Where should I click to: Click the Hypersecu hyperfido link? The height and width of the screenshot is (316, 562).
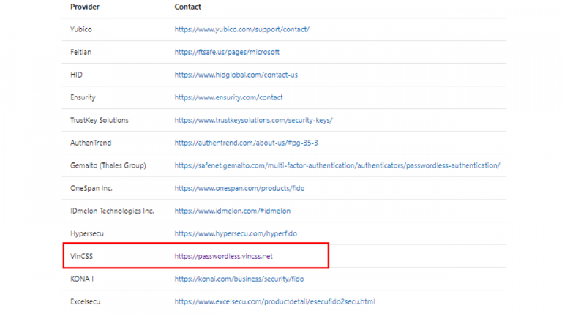(235, 233)
